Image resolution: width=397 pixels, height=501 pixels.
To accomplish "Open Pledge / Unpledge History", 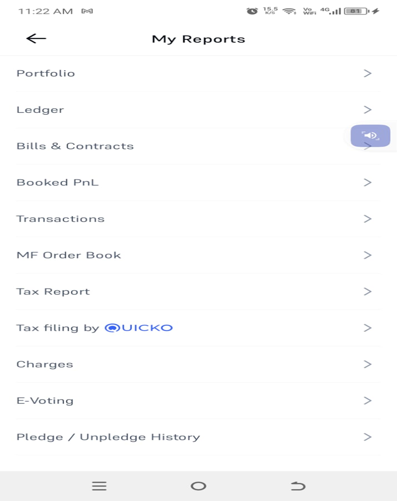I will [x=198, y=437].
